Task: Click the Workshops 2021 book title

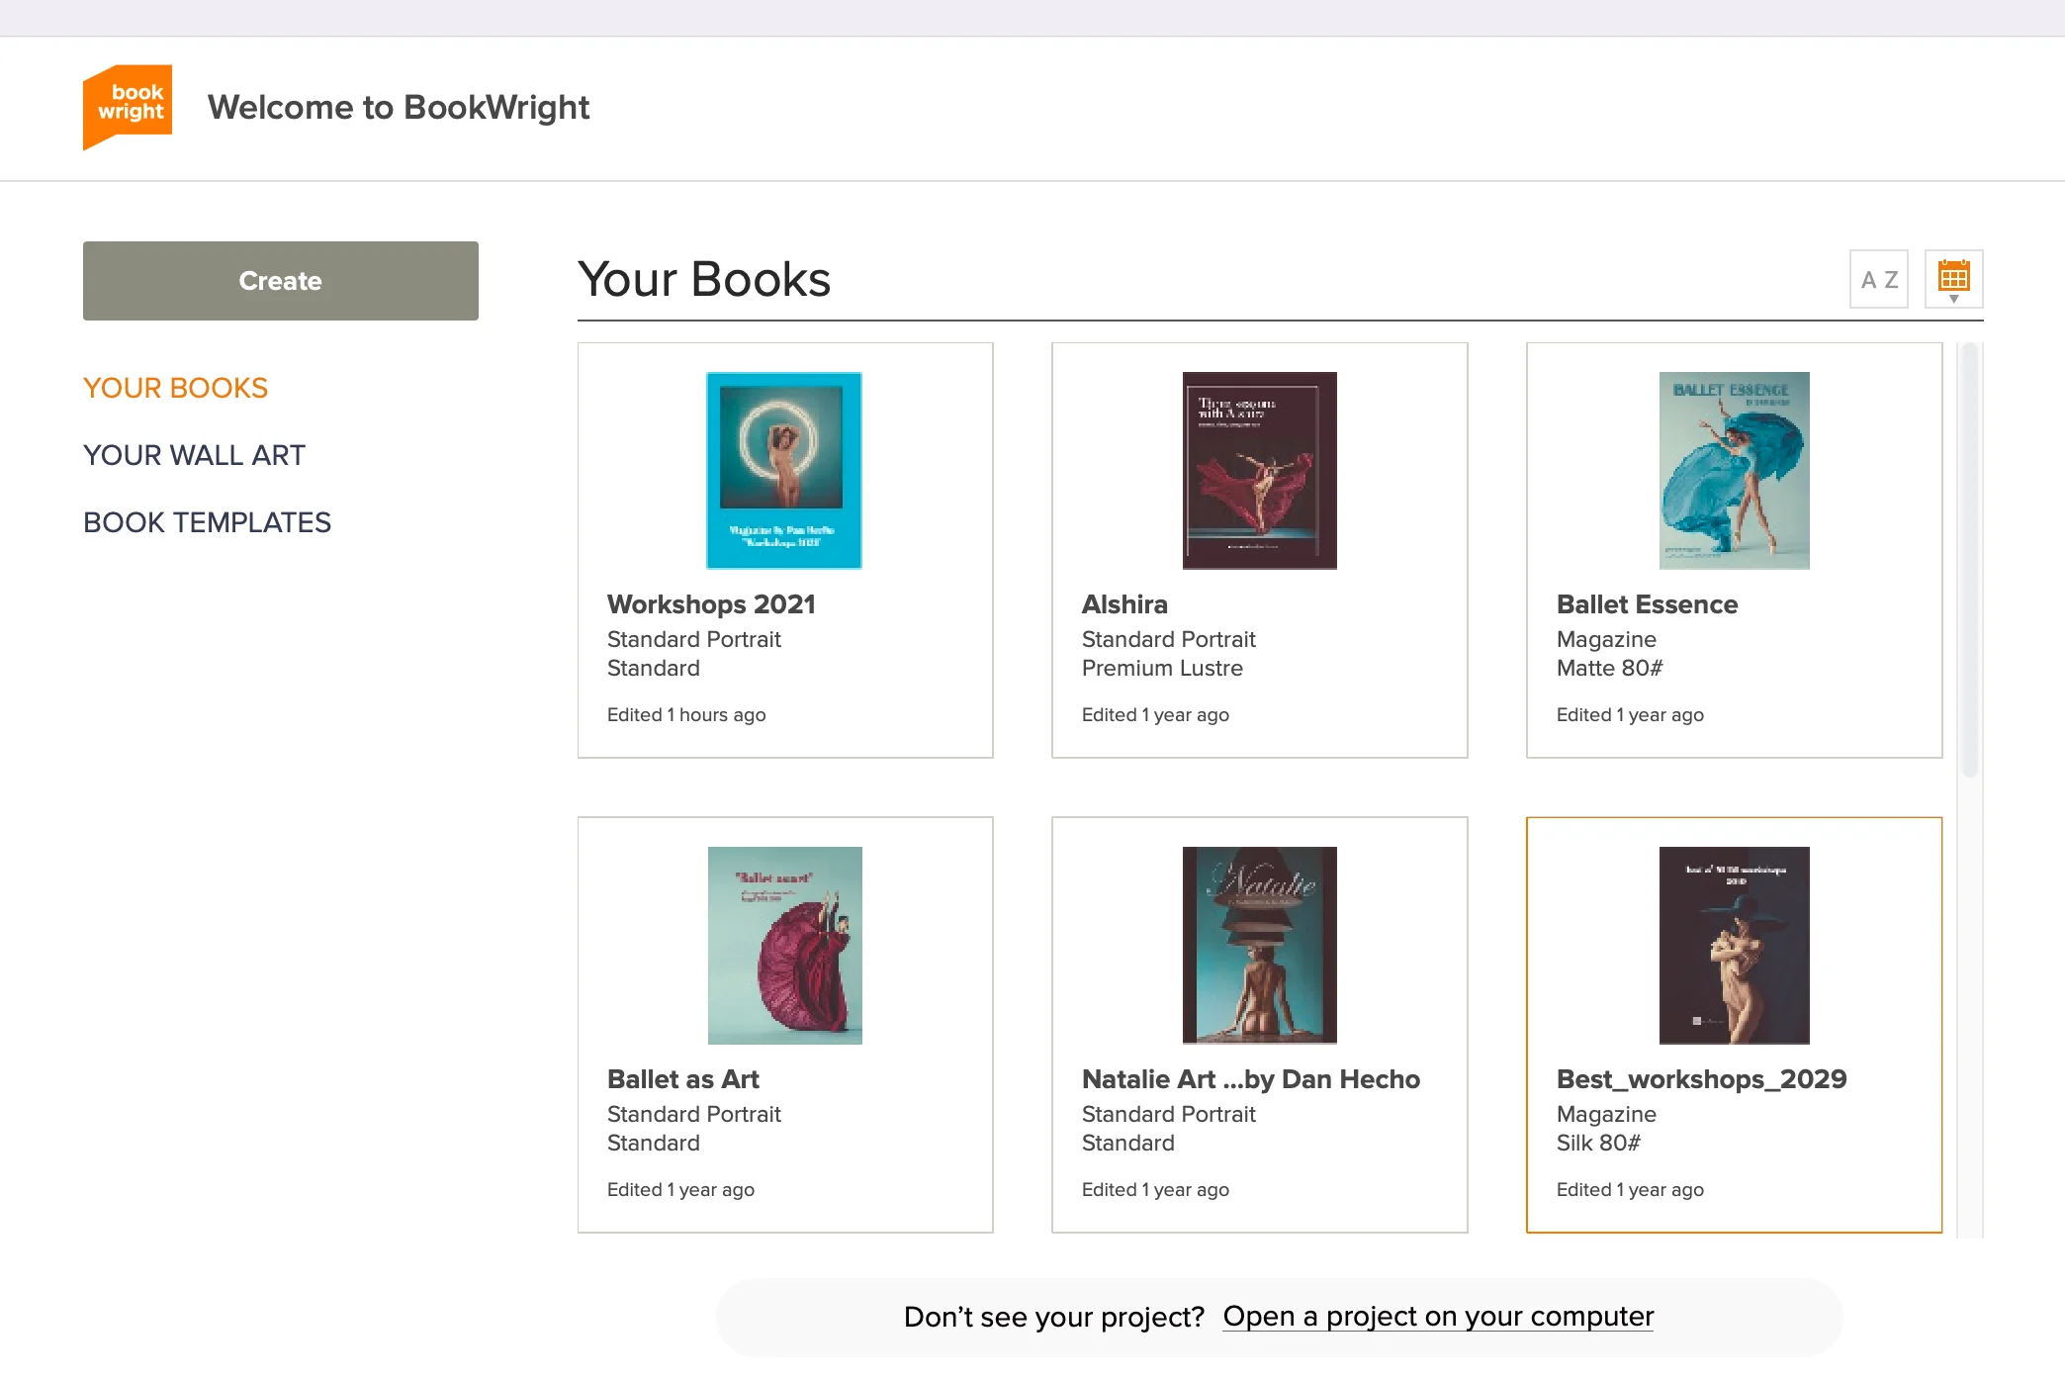Action: 711,604
